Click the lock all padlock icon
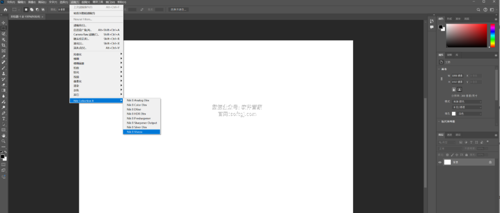 (467, 155)
